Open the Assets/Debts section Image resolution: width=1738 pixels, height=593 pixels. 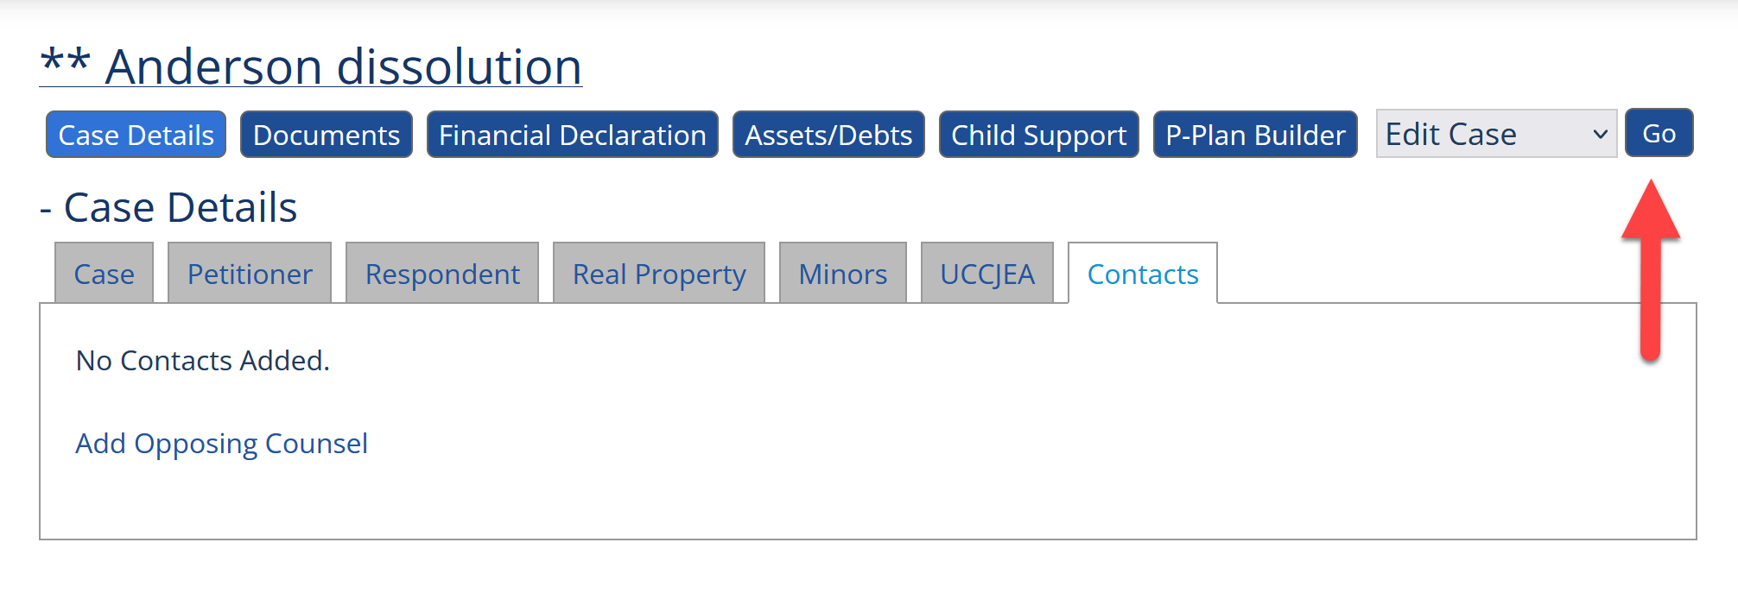pos(828,134)
